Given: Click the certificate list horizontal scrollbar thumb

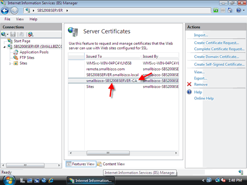Looking at the screenshot, I should (x=108, y=153).
